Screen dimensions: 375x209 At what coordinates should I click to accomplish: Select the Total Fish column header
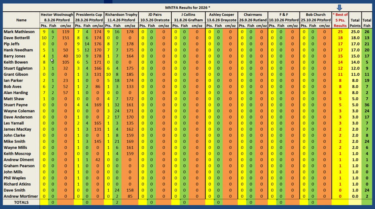coord(367,20)
